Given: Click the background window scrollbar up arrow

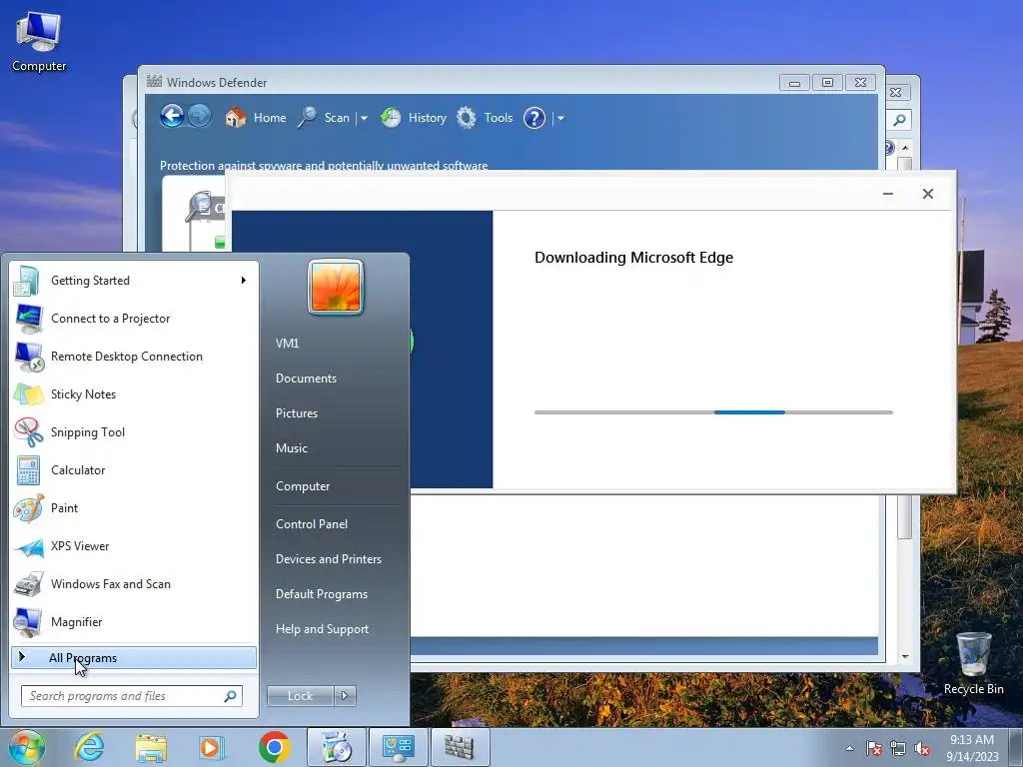Looking at the screenshot, I should [905, 148].
